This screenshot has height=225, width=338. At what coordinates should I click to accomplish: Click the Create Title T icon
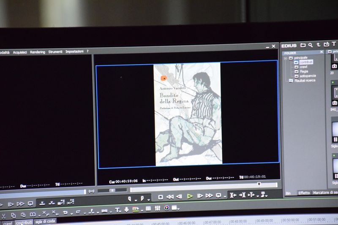(x=117, y=210)
